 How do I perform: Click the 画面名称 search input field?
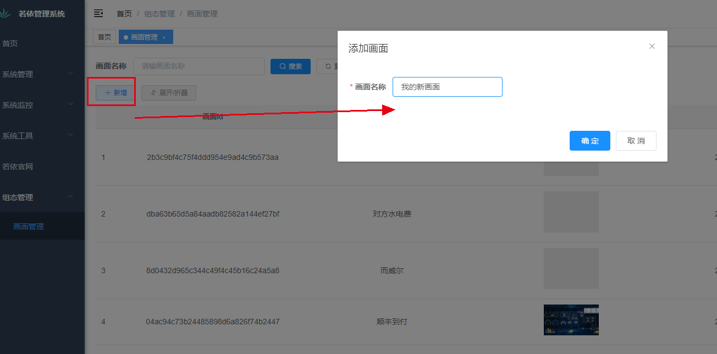[199, 67]
